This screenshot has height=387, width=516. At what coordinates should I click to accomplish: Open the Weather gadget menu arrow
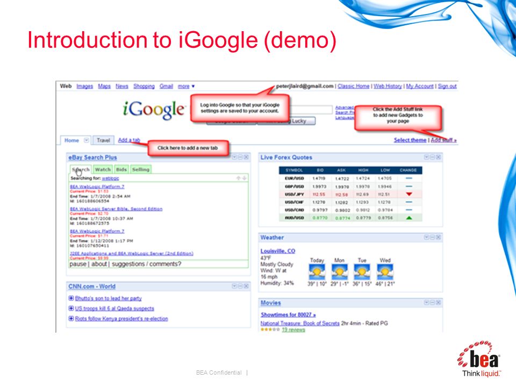426,237
